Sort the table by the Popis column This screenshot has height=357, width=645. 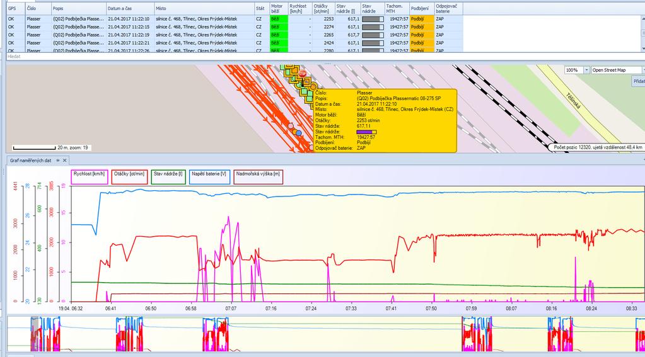click(x=78, y=8)
